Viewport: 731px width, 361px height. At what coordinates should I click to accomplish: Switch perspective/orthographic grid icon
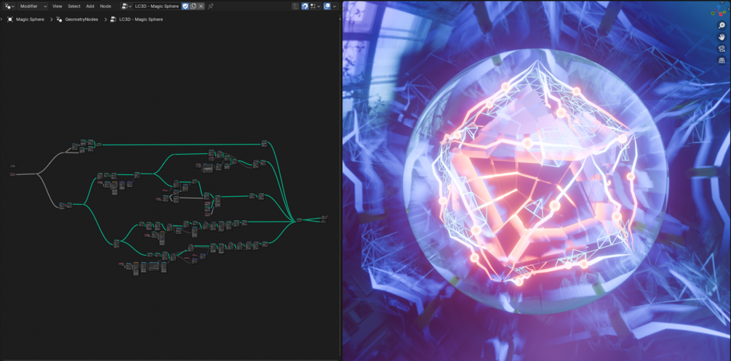(x=722, y=60)
